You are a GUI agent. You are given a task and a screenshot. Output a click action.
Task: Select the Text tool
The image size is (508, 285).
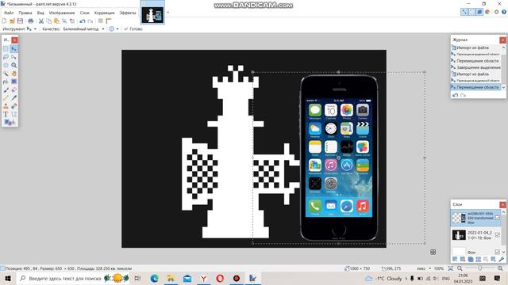point(6,114)
